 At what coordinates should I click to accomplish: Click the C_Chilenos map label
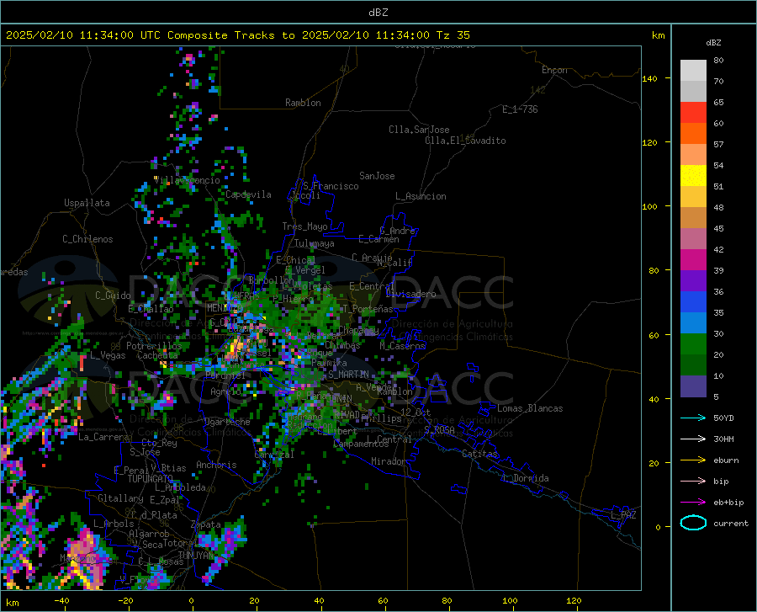point(87,239)
